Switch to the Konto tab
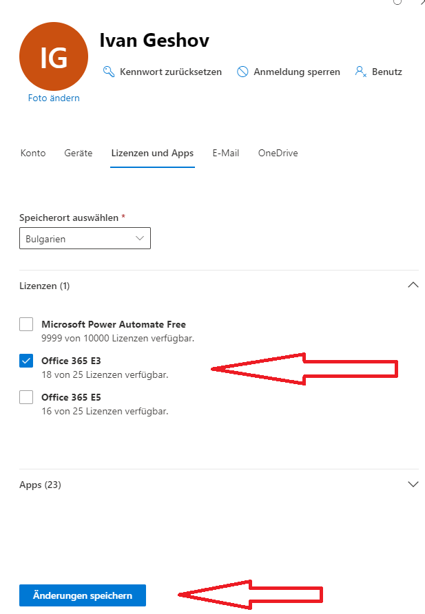This screenshot has height=614, width=425. pyautogui.click(x=33, y=153)
